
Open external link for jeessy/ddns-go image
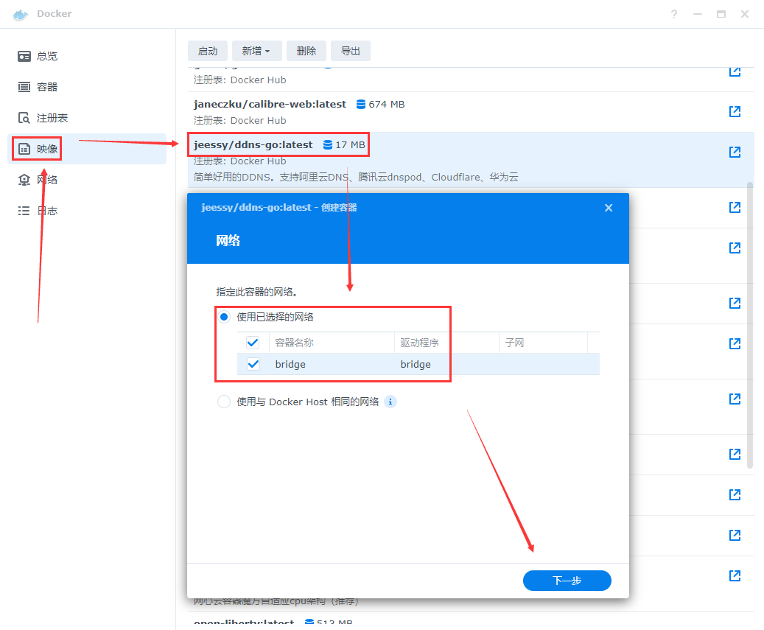pyautogui.click(x=735, y=152)
